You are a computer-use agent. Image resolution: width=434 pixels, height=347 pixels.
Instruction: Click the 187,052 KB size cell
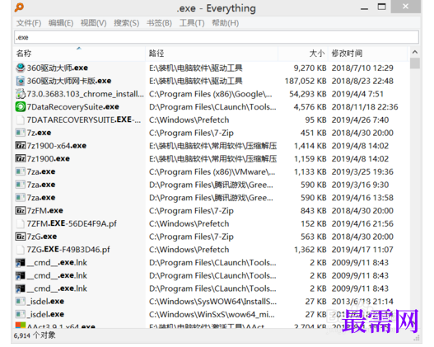[306, 81]
